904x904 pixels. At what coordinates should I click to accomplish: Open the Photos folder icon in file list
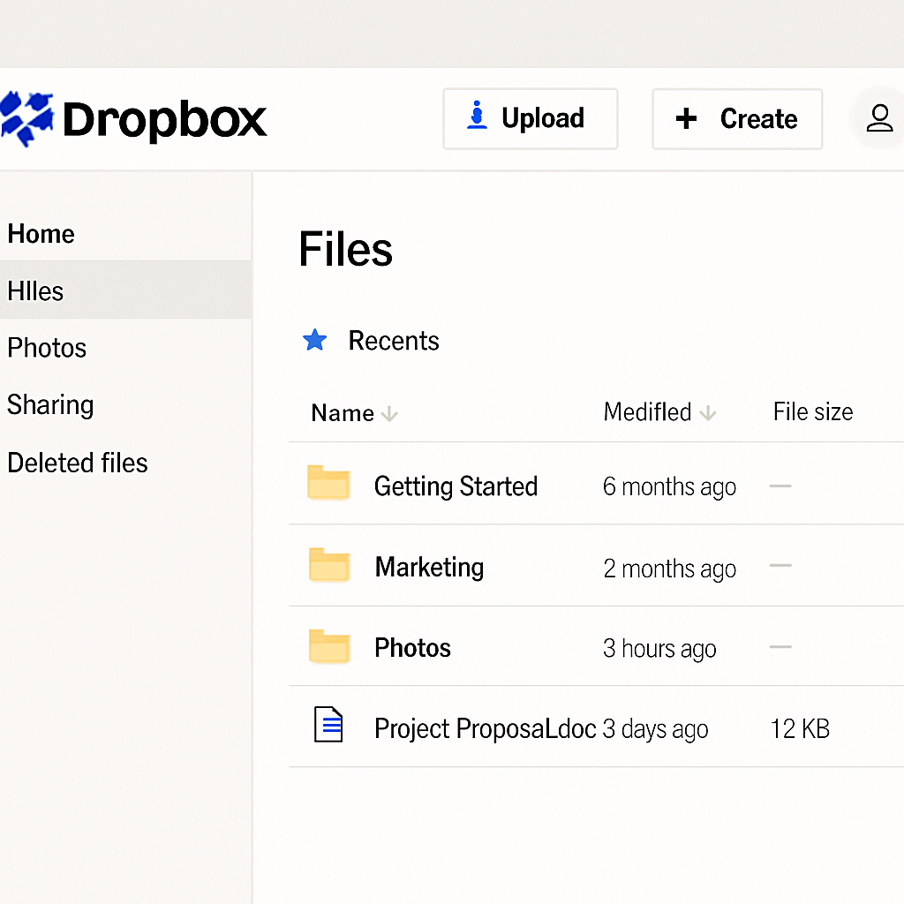point(329,646)
